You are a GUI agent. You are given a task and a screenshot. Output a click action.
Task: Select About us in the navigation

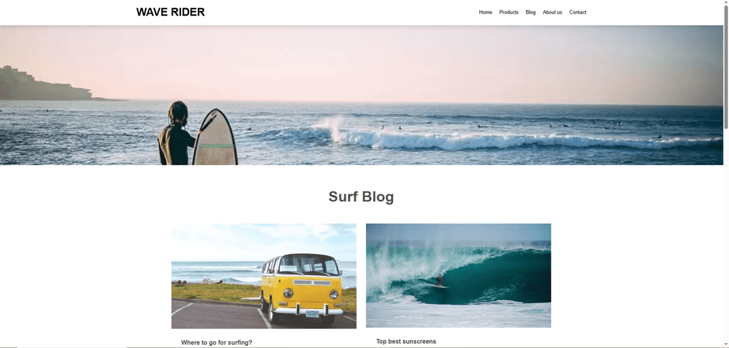(x=552, y=13)
